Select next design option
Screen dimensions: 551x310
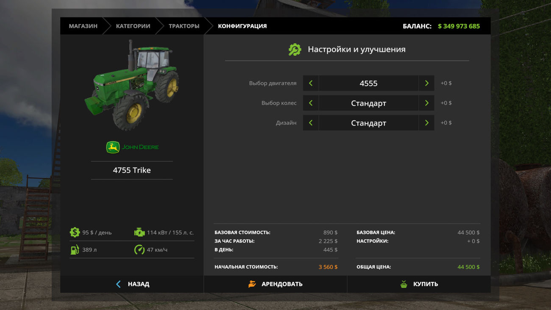(426, 123)
